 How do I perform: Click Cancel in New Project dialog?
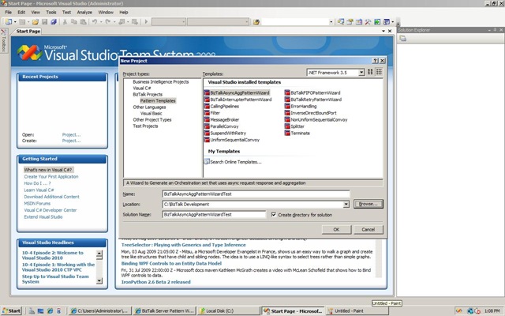368,230
